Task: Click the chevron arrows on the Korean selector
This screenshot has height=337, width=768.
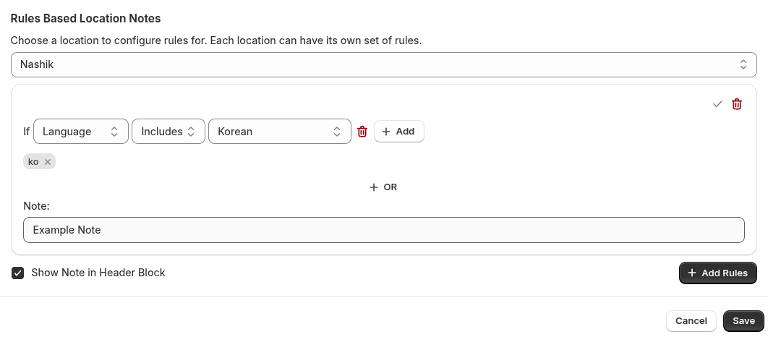Action: 337,132
